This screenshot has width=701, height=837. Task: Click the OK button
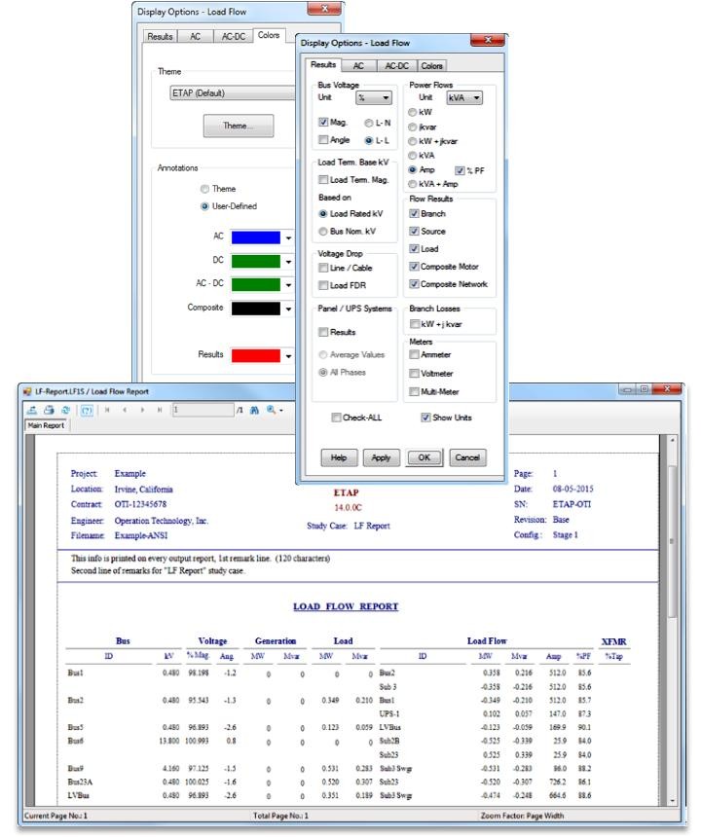424,457
